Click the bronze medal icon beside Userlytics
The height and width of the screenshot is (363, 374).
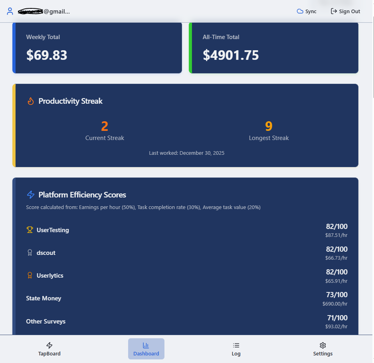tap(30, 275)
